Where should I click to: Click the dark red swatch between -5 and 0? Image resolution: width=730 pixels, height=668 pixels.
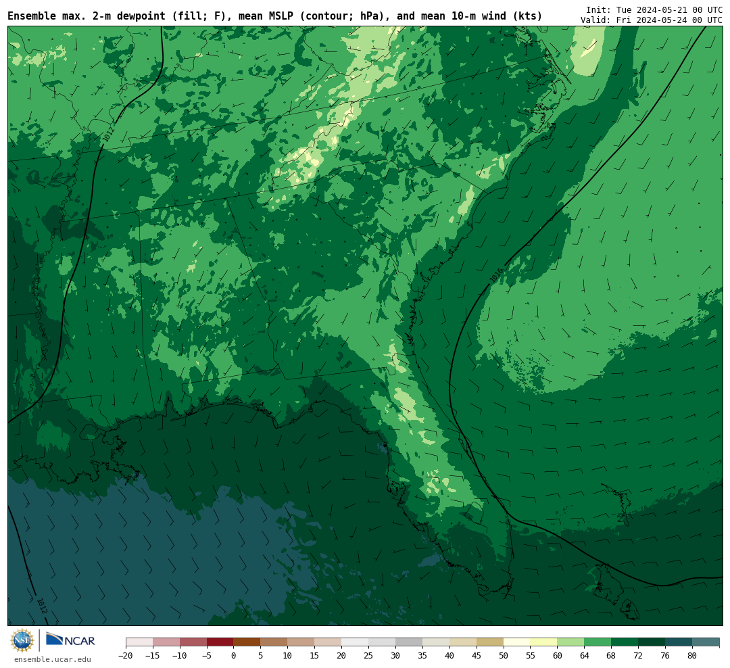[220, 642]
